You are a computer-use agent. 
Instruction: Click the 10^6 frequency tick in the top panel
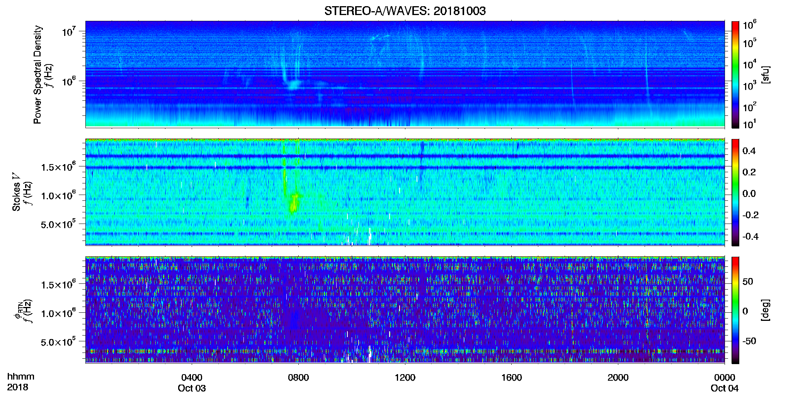(x=68, y=81)
